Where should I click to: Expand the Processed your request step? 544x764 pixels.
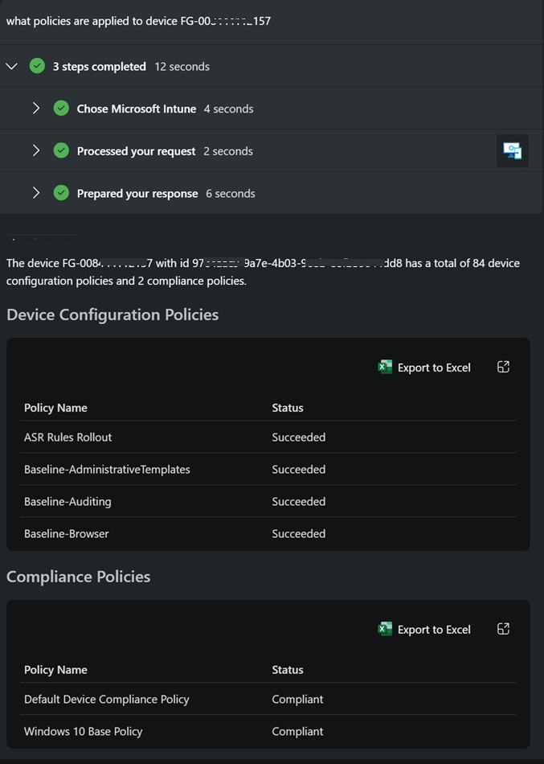[x=36, y=150]
